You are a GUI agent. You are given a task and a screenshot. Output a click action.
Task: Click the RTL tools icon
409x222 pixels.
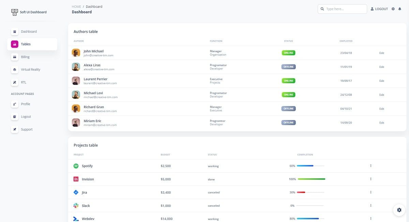tap(14, 82)
